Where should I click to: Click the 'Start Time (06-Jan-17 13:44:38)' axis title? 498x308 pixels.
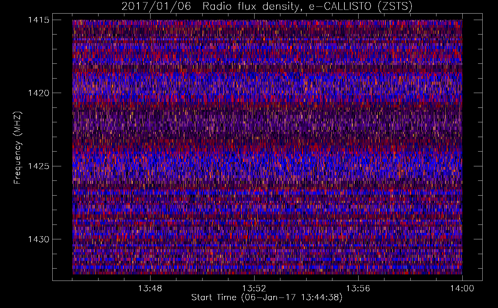coord(267,298)
